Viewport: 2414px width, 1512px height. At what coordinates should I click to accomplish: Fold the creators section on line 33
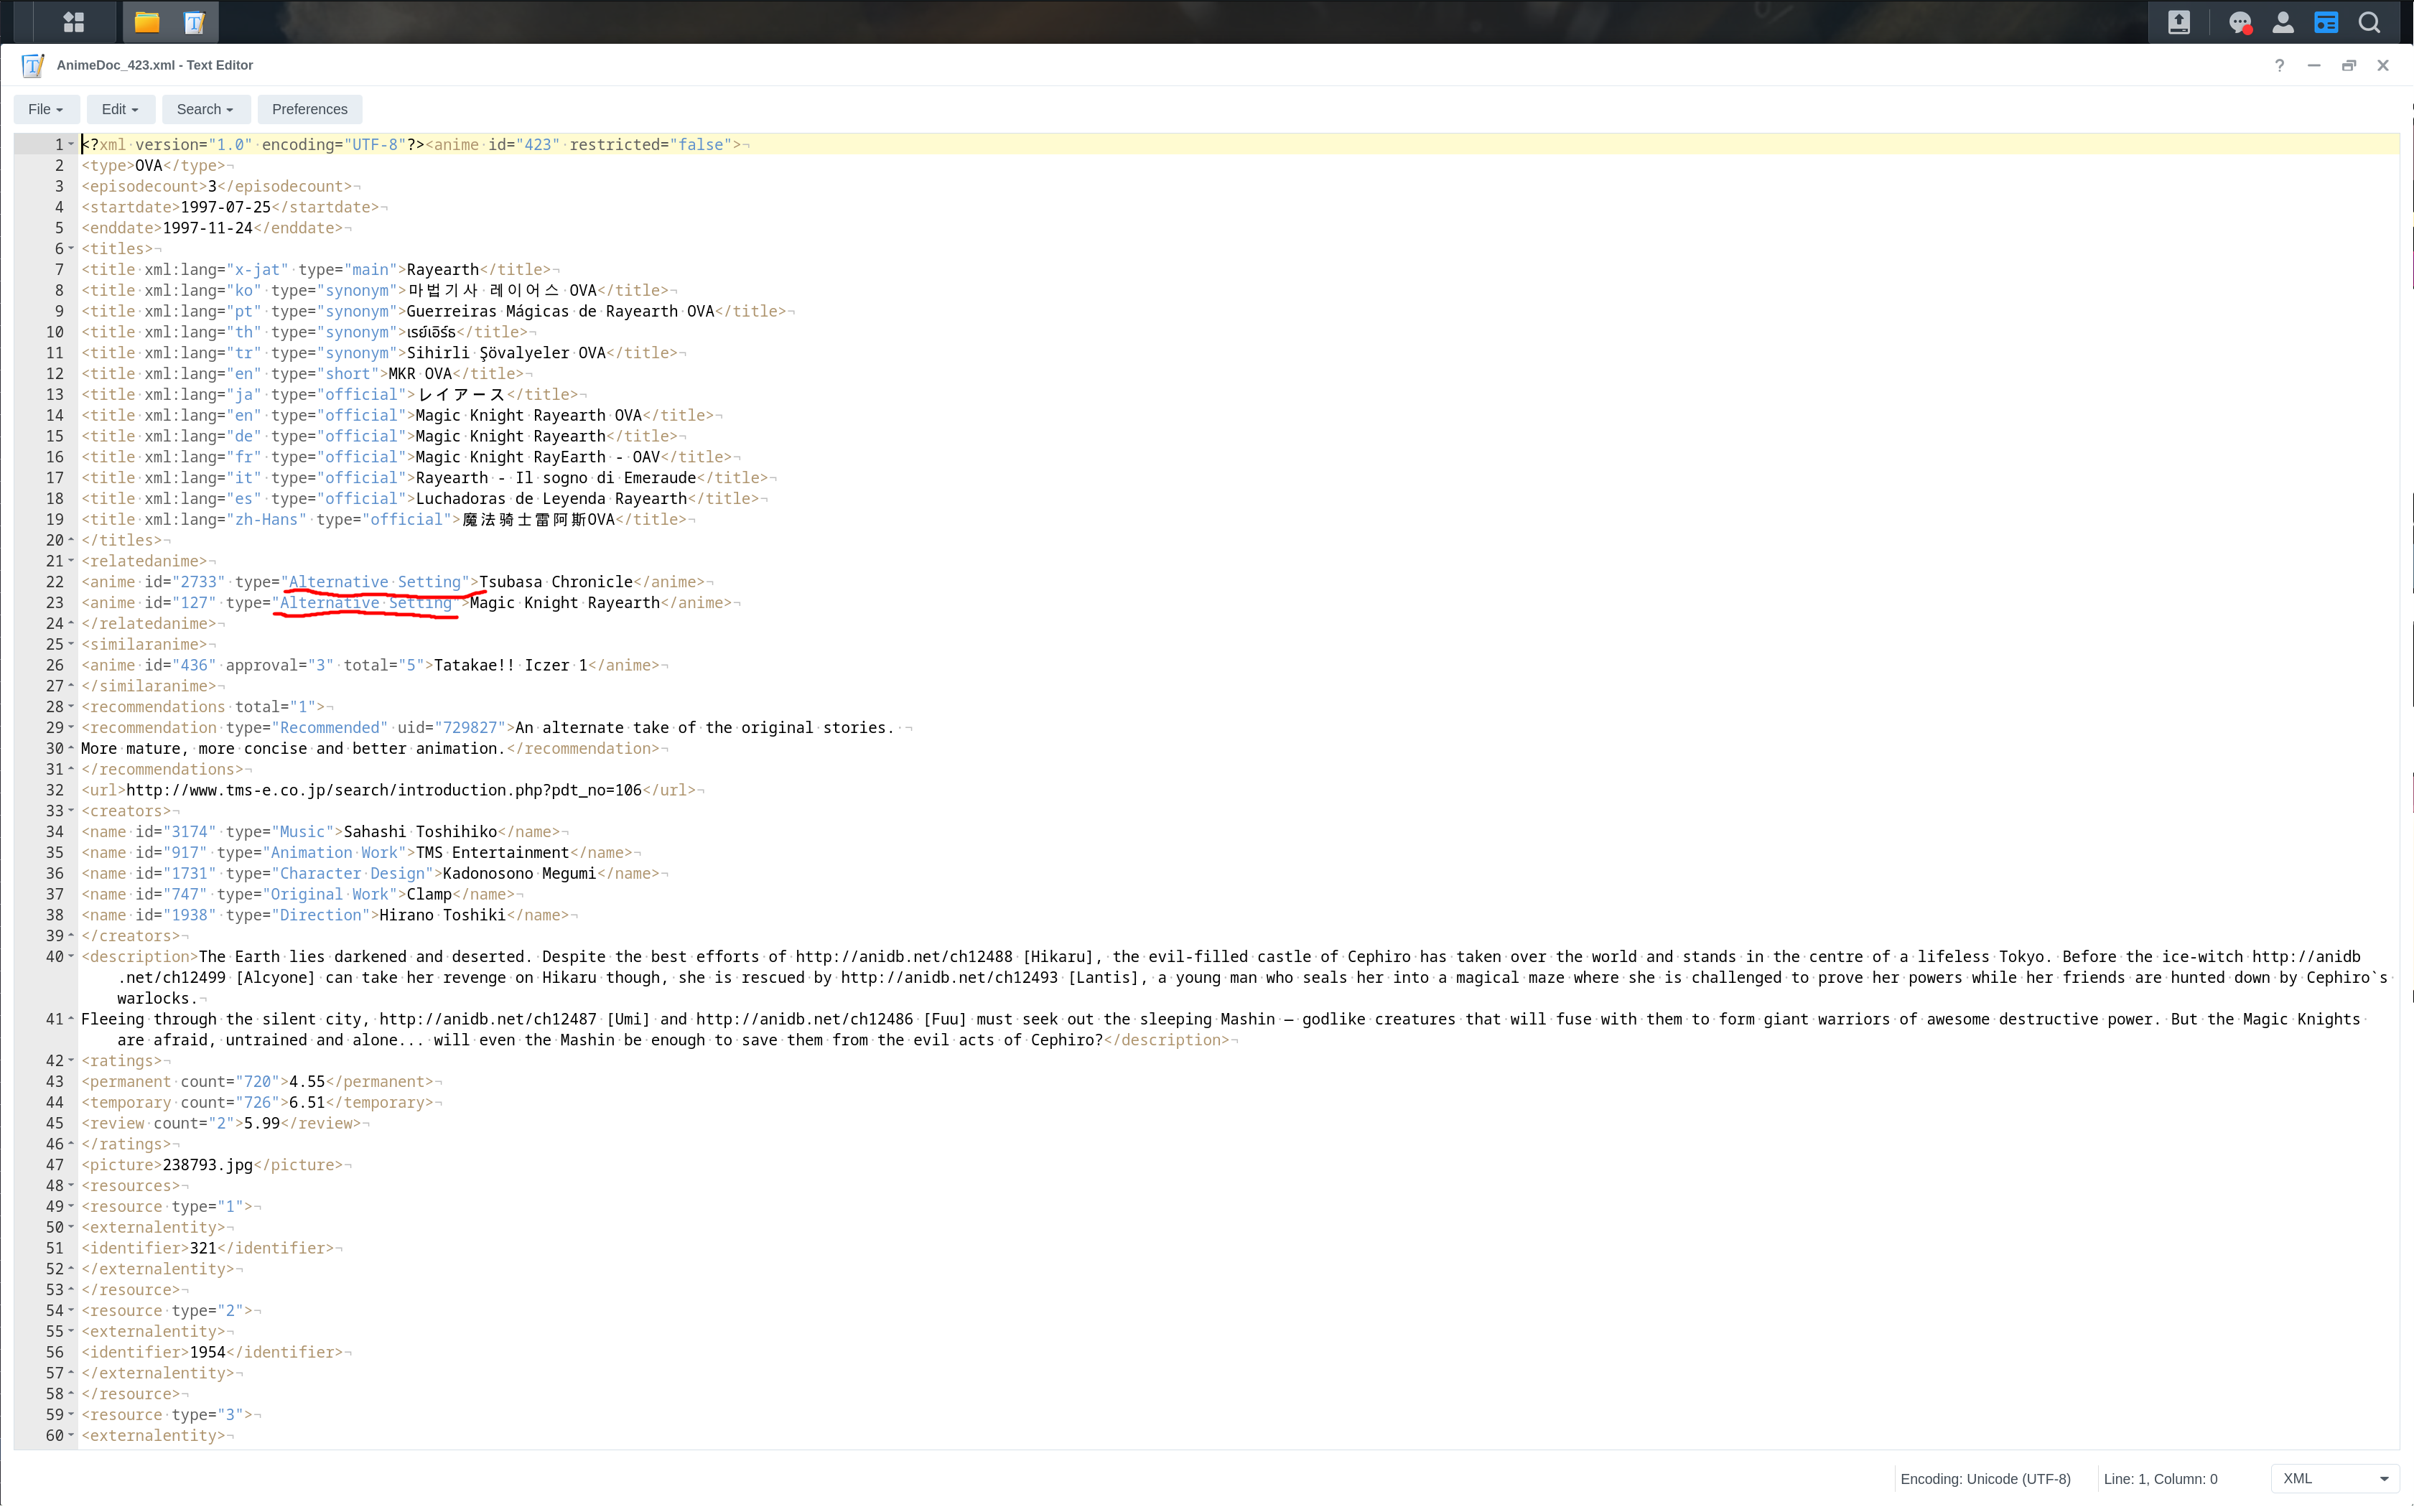[71, 811]
